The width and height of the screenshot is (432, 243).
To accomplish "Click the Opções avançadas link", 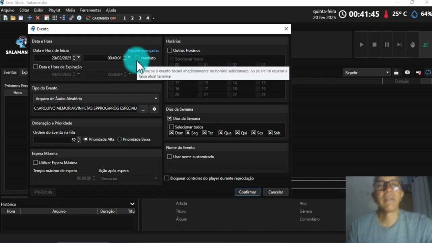I will [x=143, y=50].
